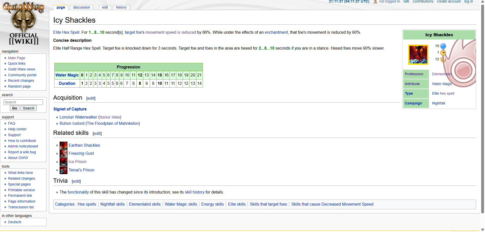Viewport: 485px width, 232px height.
Task: Open Permanent link
Action: coord(20,196)
